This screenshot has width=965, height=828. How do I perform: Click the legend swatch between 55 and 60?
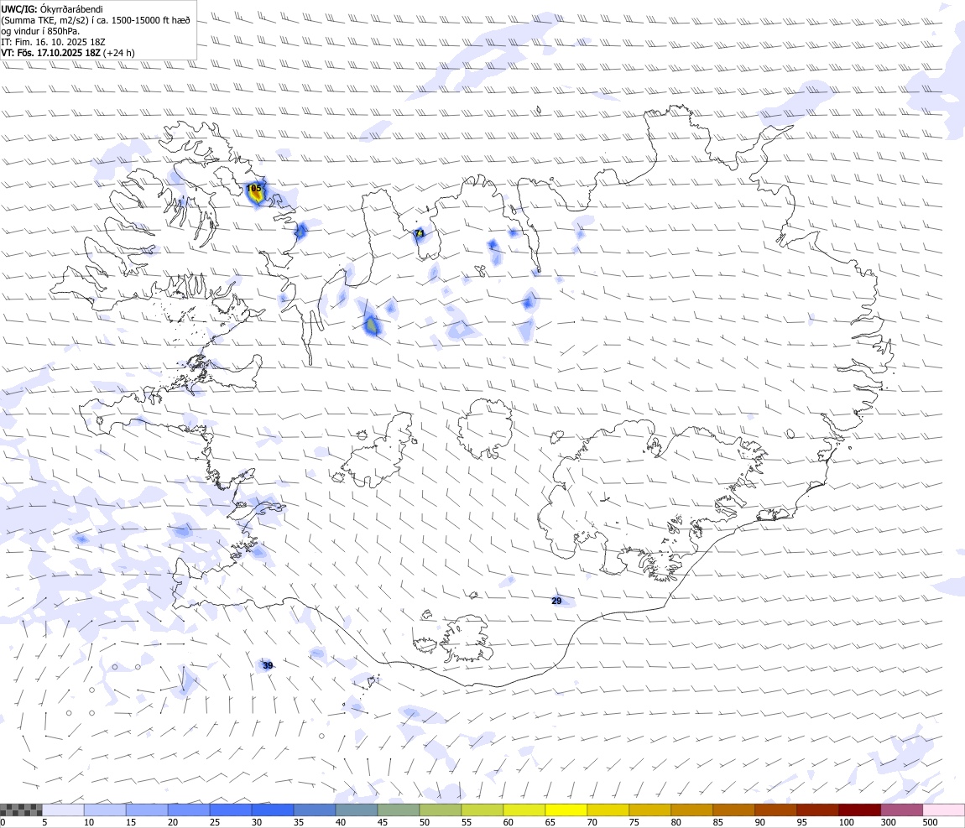pos(482,810)
